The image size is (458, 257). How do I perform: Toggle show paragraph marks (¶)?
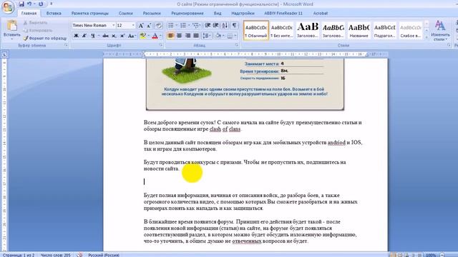tap(234, 26)
